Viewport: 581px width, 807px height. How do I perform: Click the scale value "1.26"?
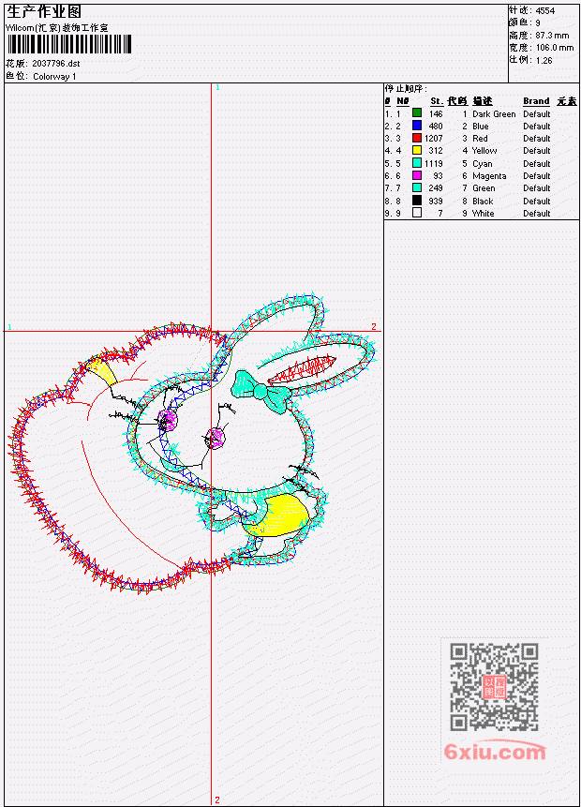[544, 60]
